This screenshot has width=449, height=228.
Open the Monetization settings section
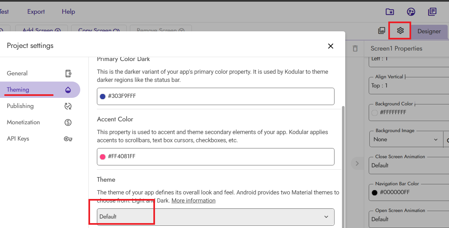40,122
